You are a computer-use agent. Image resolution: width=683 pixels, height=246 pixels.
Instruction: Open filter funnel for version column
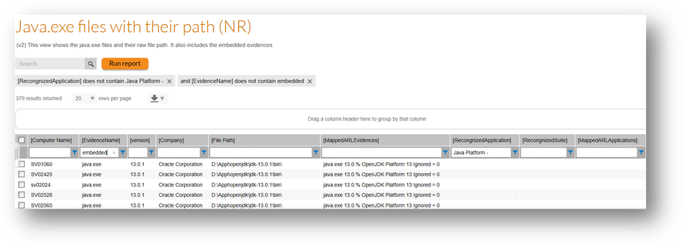(151, 153)
